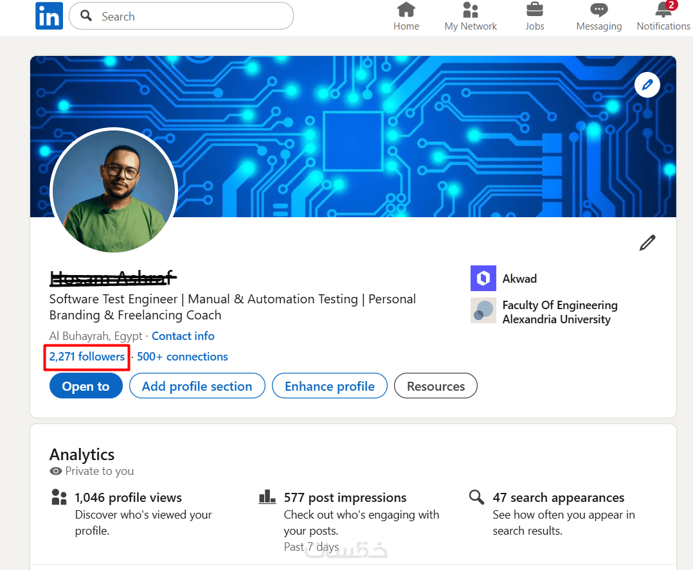Click the LinkedIn logo icon

49,16
